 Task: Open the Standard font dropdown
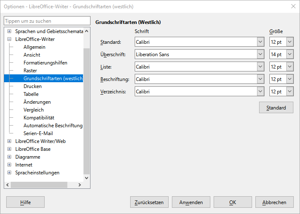click(260, 42)
